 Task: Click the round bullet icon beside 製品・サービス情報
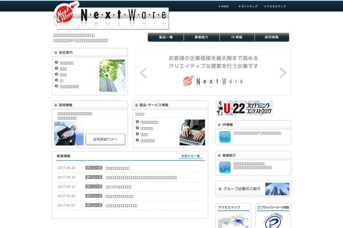tap(136, 105)
